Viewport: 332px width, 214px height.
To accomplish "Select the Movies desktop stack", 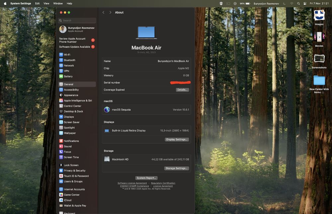I will [x=319, y=39].
